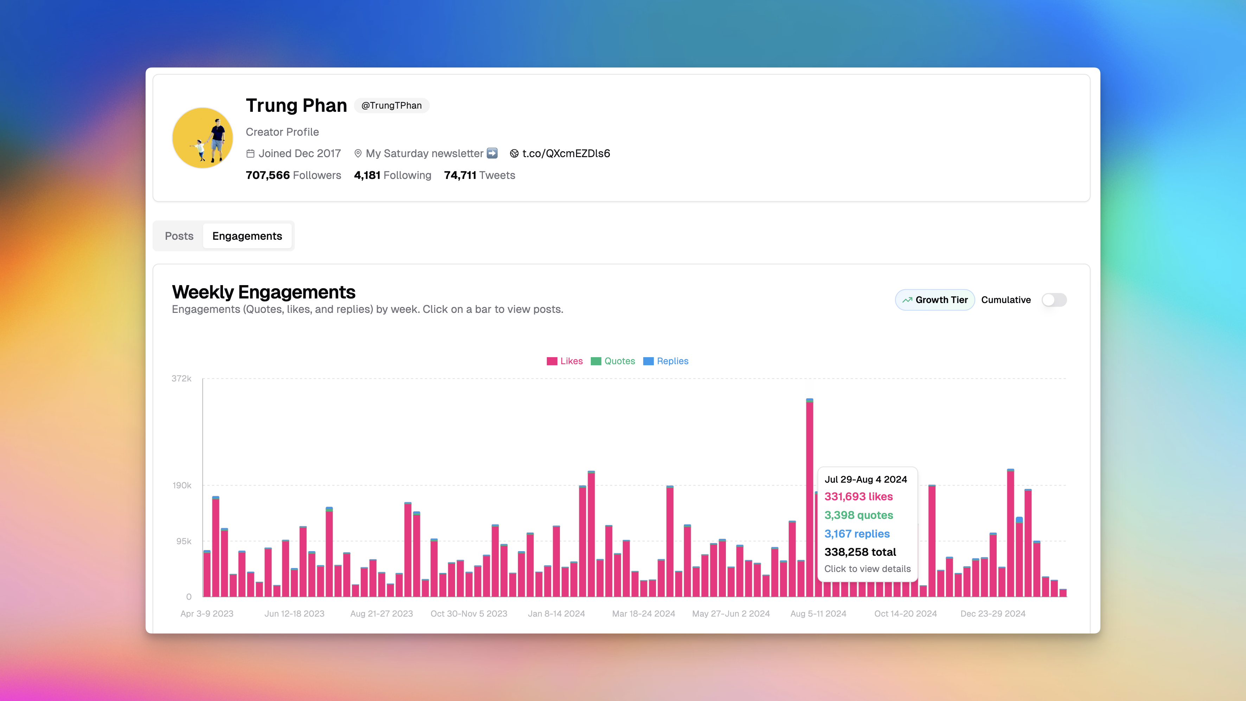The image size is (1246, 701).
Task: Click the Jun 12-18 2023 axis label
Action: (x=294, y=613)
